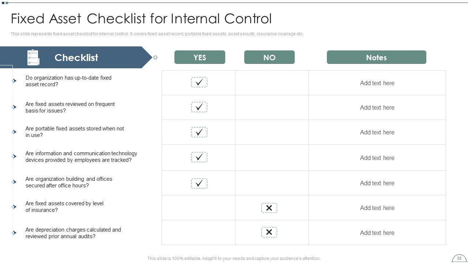468x263 pixels.
Task: Toggle YES checkmark for building secured row
Action: [199, 183]
